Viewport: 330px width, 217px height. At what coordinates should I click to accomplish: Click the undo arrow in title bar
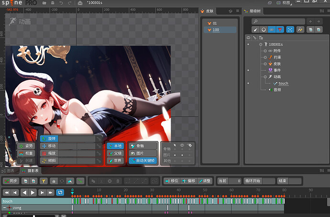(61, 3)
